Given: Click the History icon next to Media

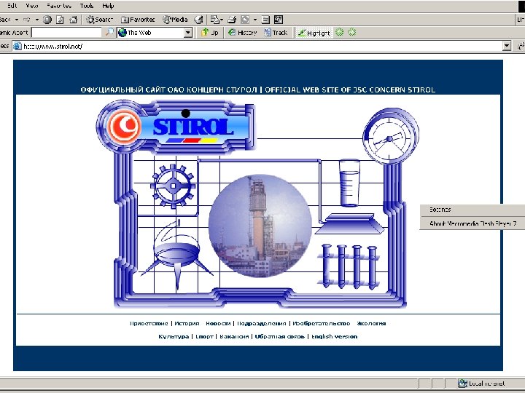Looking at the screenshot, I should point(198,20).
